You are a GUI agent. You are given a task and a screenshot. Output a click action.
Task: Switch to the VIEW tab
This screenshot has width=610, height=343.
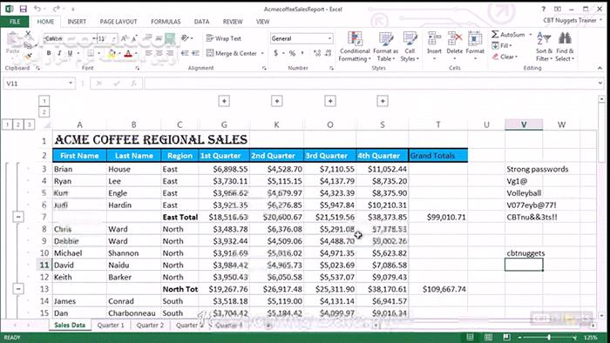pos(262,22)
